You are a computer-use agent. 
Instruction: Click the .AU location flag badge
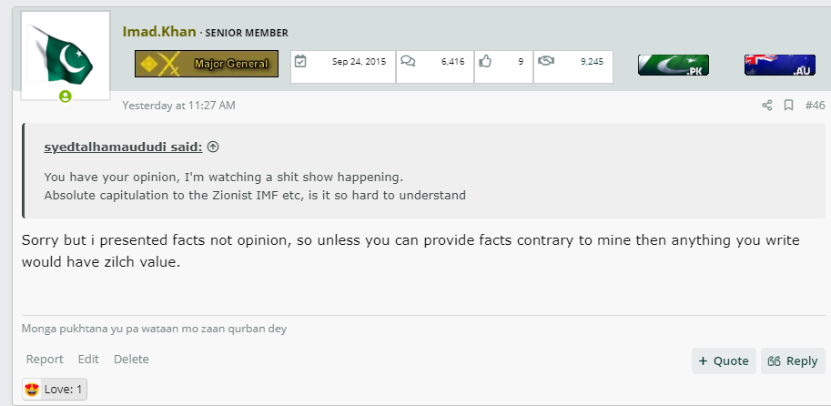[x=780, y=65]
